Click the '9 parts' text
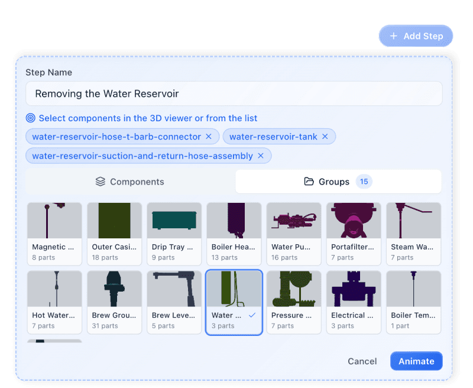Screen dimensions: 473x388 coord(163,257)
